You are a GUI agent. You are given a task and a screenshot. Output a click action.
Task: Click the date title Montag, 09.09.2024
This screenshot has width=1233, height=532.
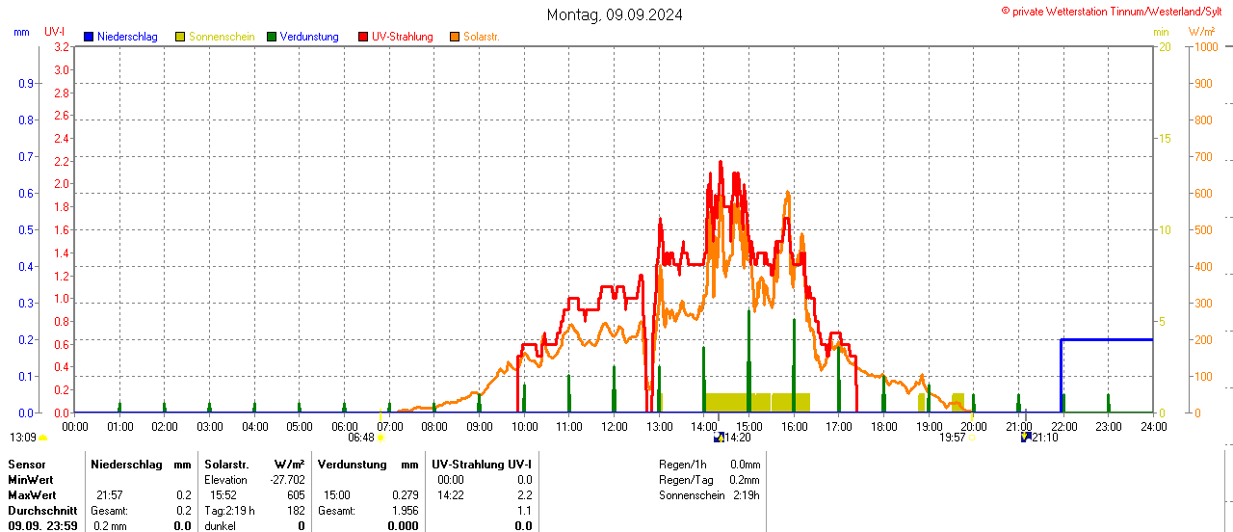[615, 14]
